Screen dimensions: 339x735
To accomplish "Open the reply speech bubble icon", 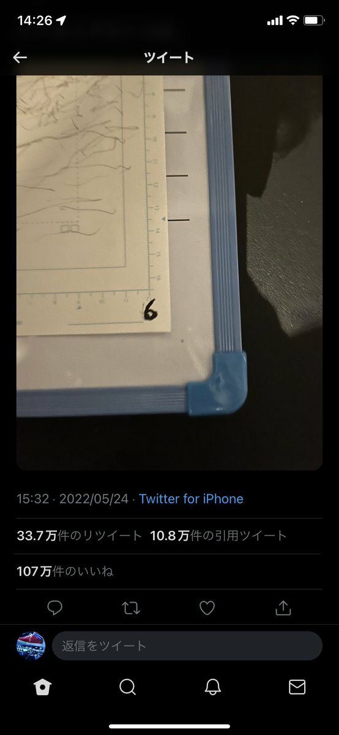I will tap(55, 608).
